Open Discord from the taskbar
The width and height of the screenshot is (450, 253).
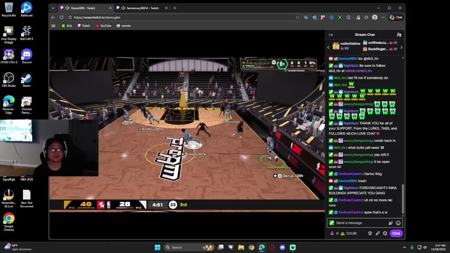(x=282, y=247)
